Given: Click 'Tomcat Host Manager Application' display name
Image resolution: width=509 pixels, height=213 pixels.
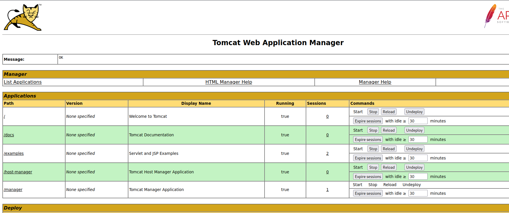Looking at the screenshot, I should (161, 172).
